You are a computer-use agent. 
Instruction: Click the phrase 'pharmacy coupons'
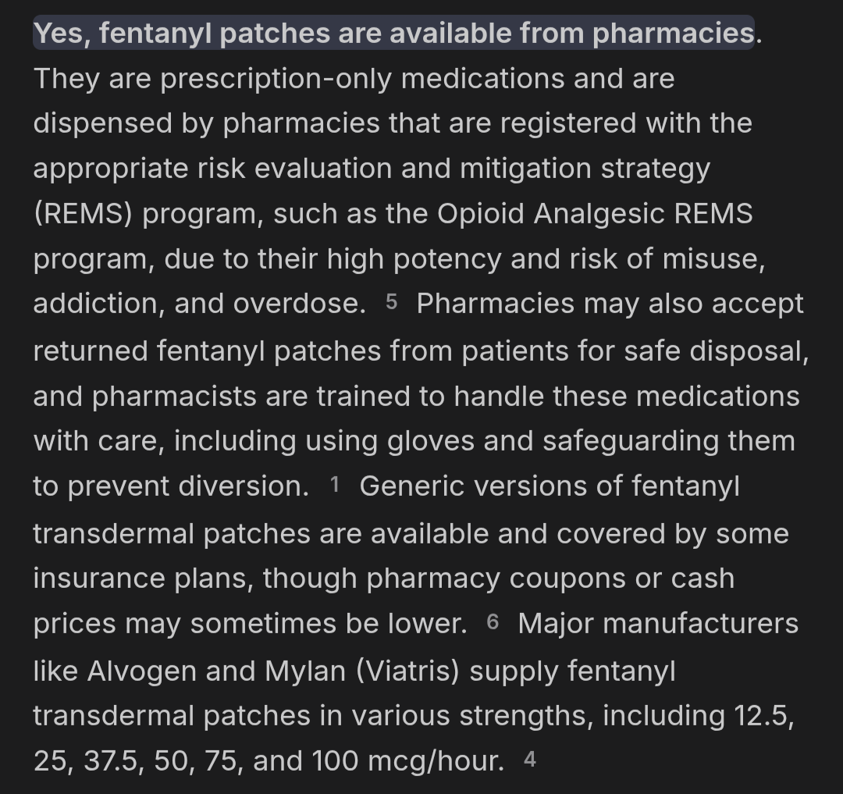click(x=433, y=579)
